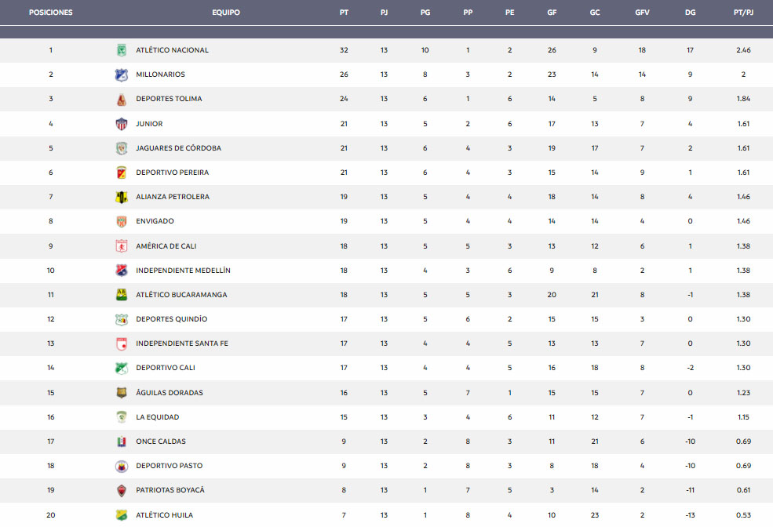Click the Deportivo Cali green crest

[122, 368]
